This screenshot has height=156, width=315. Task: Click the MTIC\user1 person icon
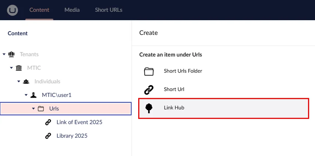click(33, 95)
